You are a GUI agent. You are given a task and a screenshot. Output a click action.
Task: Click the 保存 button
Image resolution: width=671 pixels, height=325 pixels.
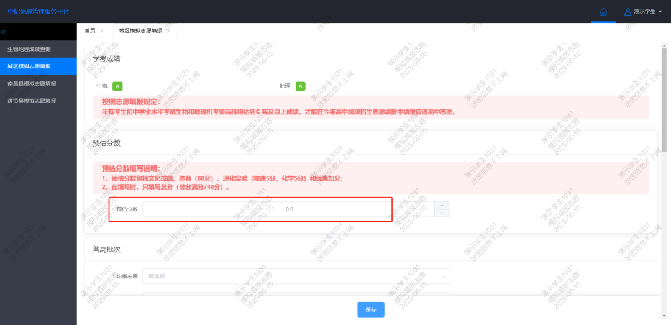pos(370,309)
